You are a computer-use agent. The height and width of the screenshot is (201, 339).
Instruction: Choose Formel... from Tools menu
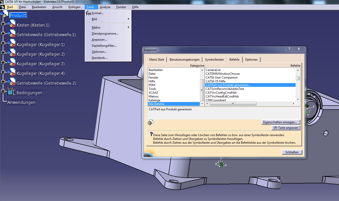point(108,13)
